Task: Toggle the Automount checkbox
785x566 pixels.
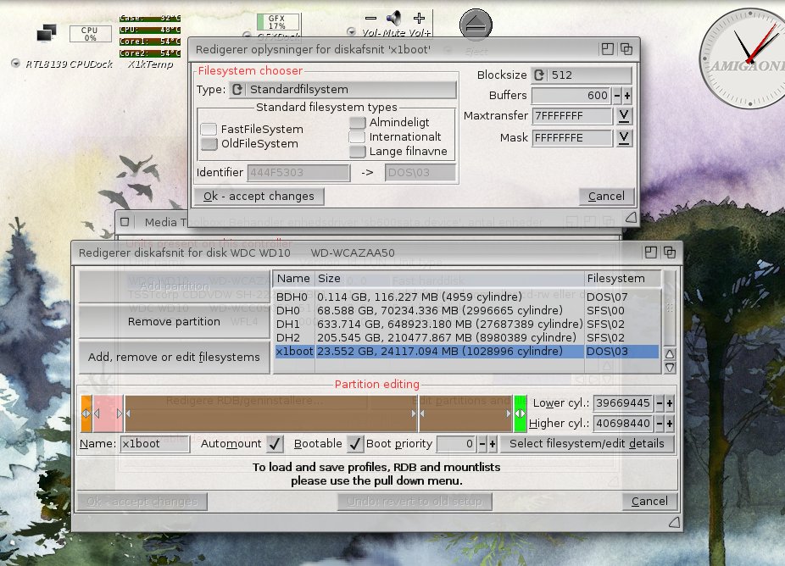Action: [x=275, y=443]
